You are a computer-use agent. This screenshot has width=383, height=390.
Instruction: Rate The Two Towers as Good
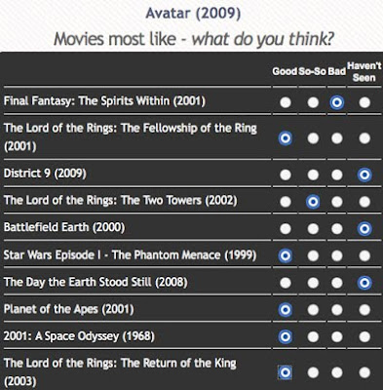286,202
